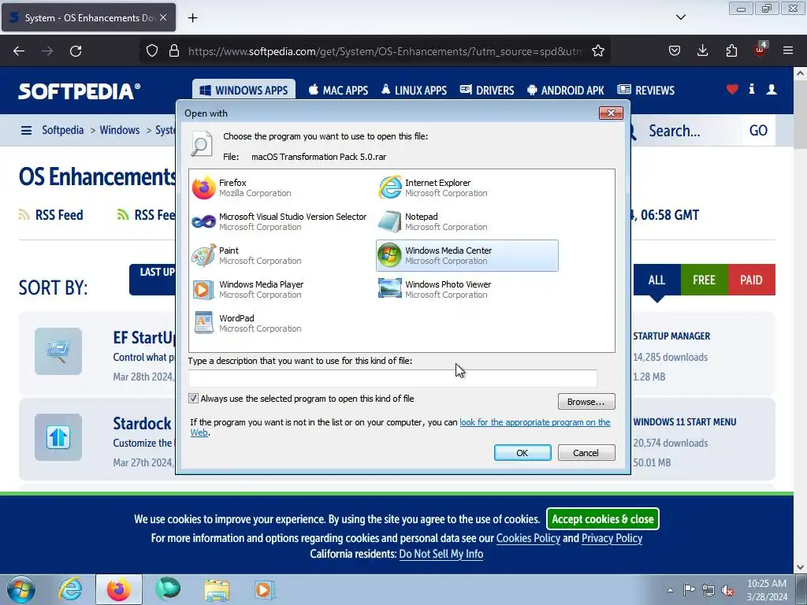This screenshot has height=605, width=807.
Task: Save page to Pocket
Action: coord(675,51)
